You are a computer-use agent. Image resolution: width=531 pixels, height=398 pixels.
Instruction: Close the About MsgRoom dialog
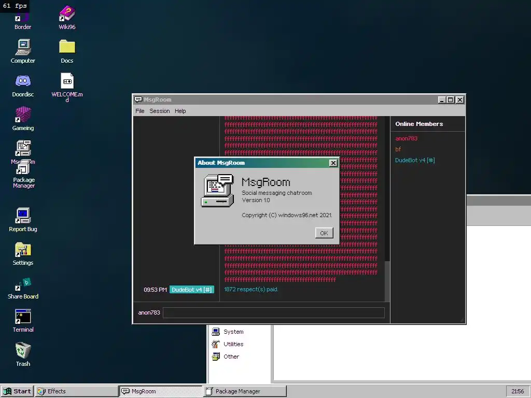(x=333, y=163)
